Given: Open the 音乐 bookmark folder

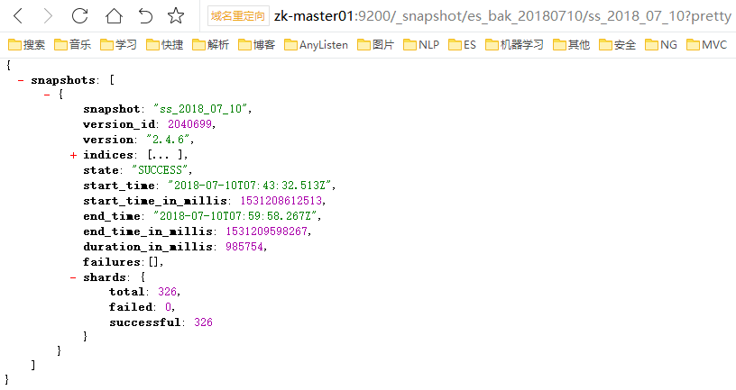Looking at the screenshot, I should click(73, 45).
